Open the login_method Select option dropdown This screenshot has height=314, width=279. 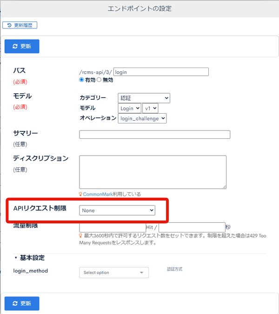[114, 273]
